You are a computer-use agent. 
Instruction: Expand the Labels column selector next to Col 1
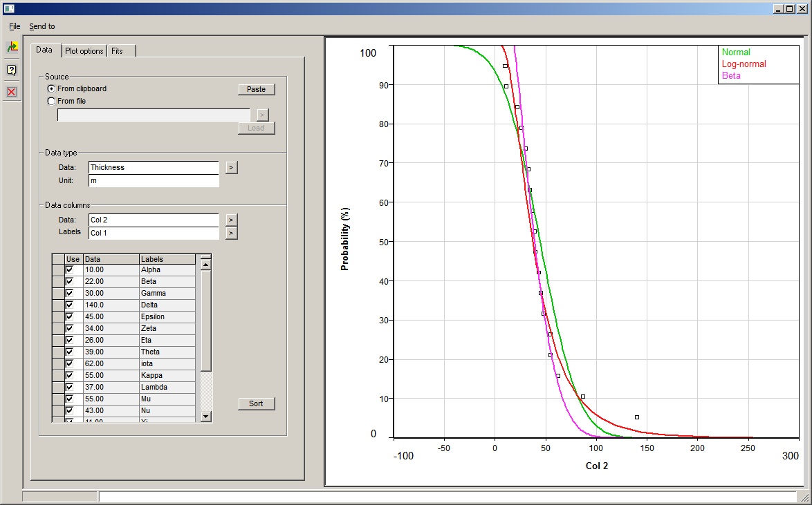pyautogui.click(x=232, y=233)
